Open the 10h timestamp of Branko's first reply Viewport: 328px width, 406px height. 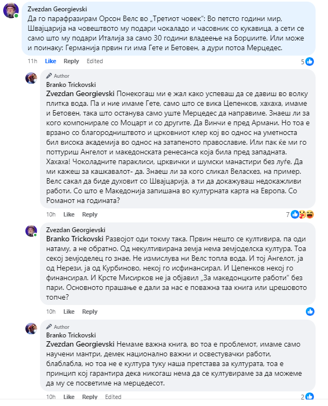click(x=51, y=214)
